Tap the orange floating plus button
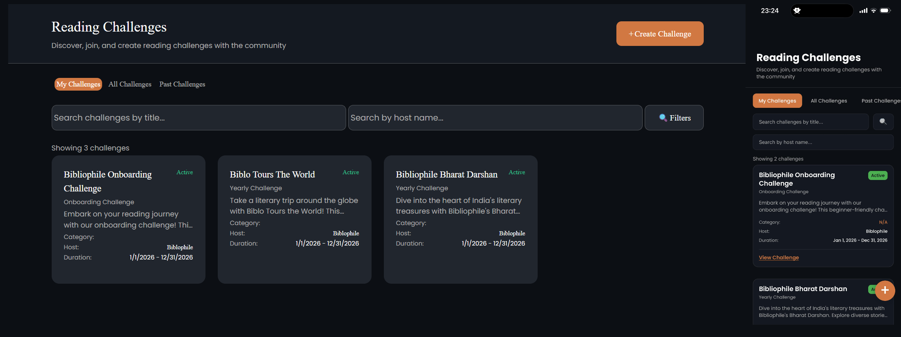Viewport: 901px width, 337px height. click(x=885, y=290)
